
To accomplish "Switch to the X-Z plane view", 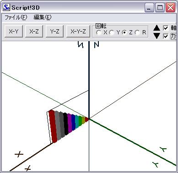I will click(x=34, y=32).
